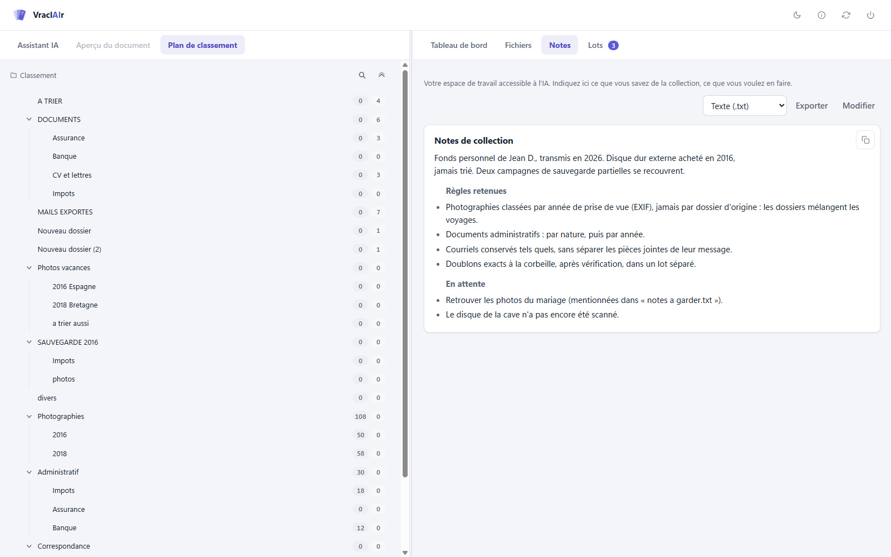Image resolution: width=891 pixels, height=557 pixels.
Task: Click the Modifier button
Action: point(858,106)
